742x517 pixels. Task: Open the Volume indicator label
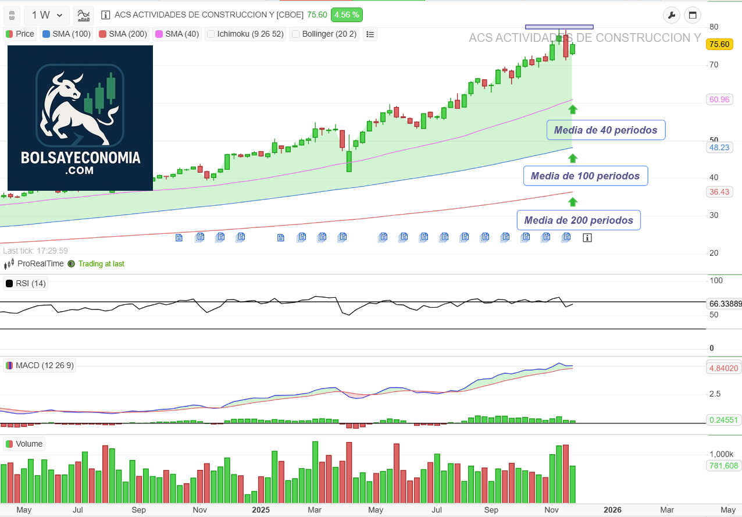click(24, 444)
